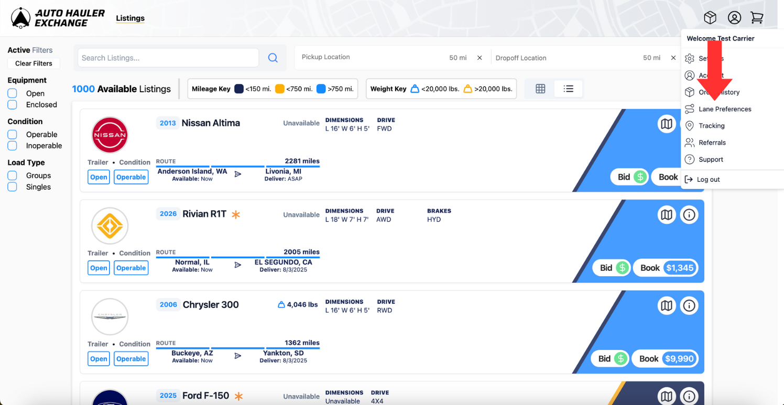Open Settings via its gear icon
The height and width of the screenshot is (405, 784).
[x=690, y=59]
